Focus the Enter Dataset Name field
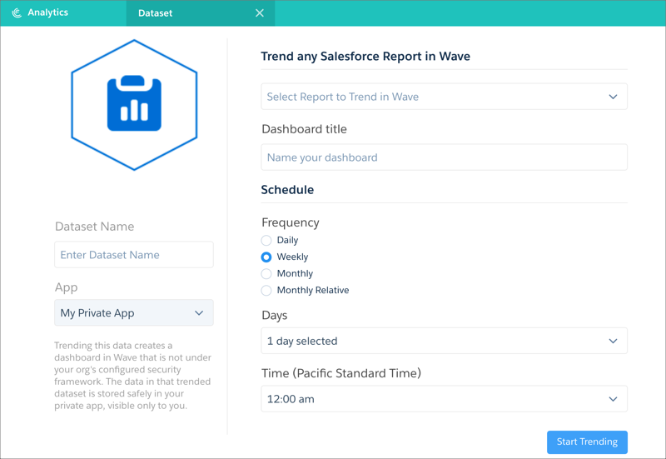Image resolution: width=666 pixels, height=459 pixels. 134,255
